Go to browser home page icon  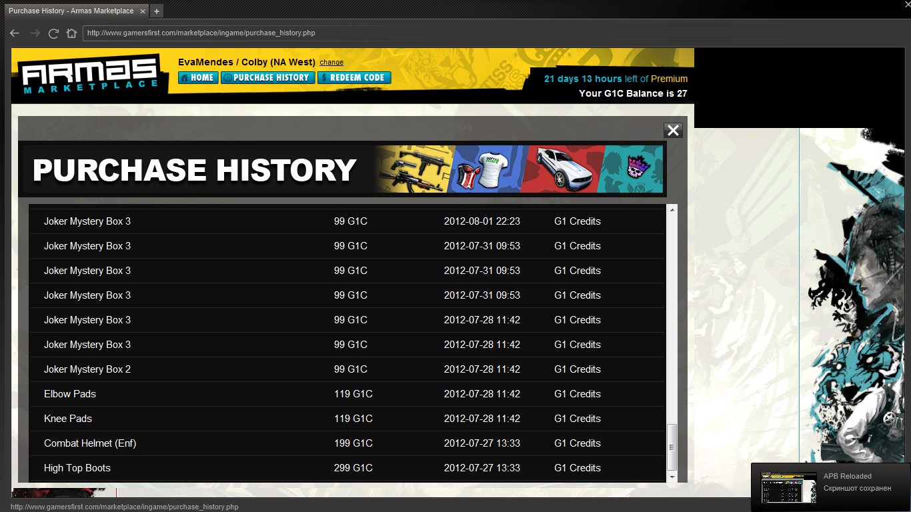coord(71,33)
